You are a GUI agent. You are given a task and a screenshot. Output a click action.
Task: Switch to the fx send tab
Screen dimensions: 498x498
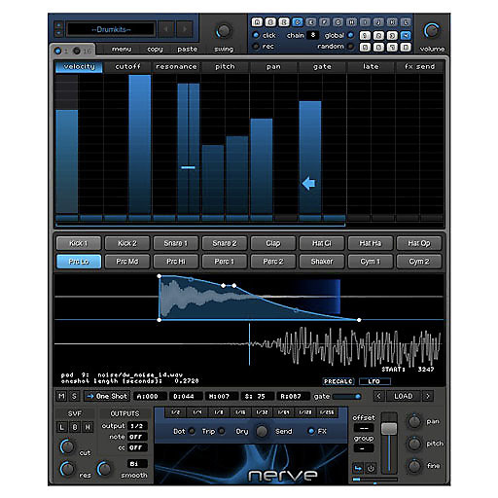pos(419,67)
